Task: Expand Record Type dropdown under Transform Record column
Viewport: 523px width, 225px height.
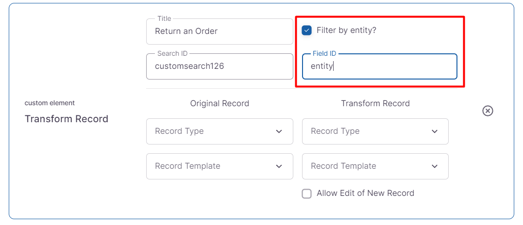Action: coord(369,131)
